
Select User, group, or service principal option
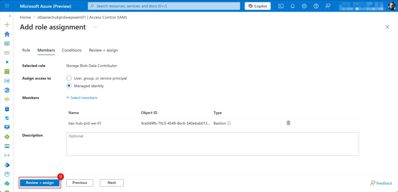coord(69,78)
